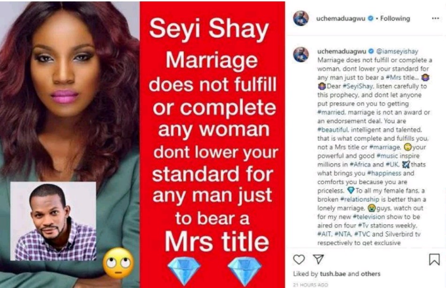
Task: Click the verified badge next to header username
Action: 370,18
